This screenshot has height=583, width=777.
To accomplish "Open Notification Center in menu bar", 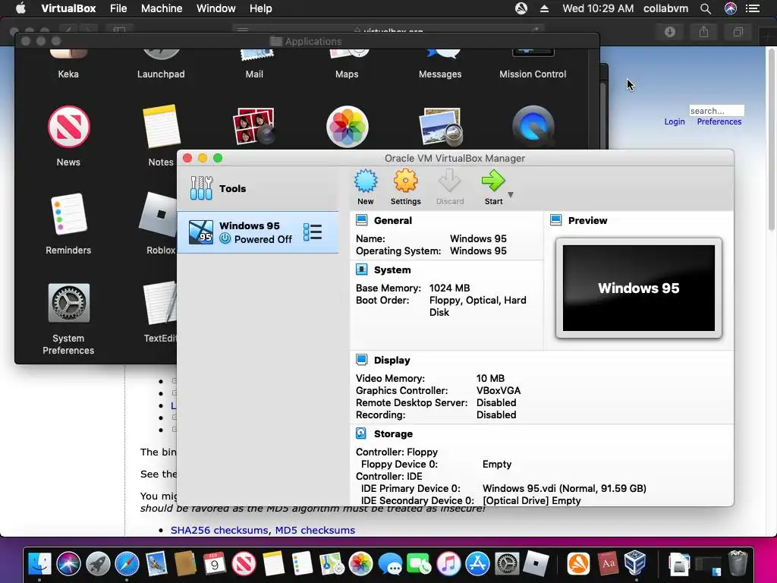I will (x=753, y=8).
